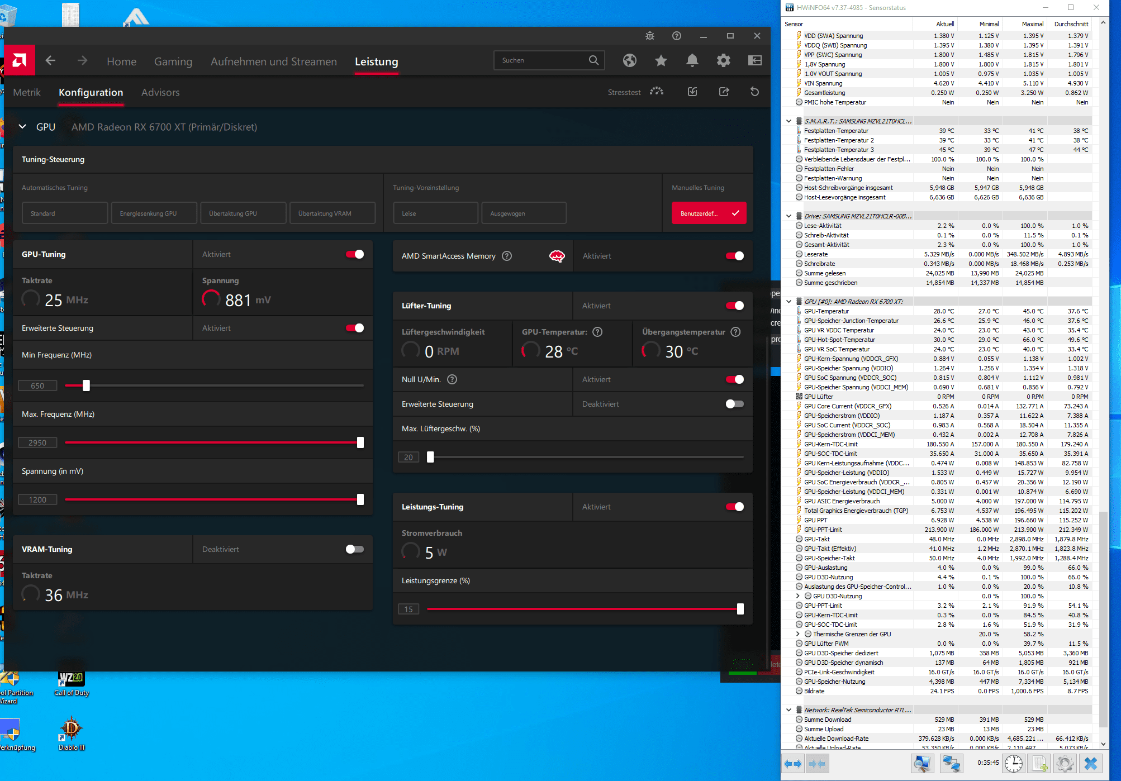Image resolution: width=1121 pixels, height=781 pixels.
Task: Start HWiNFO logging sheet icon
Action: 1039,763
